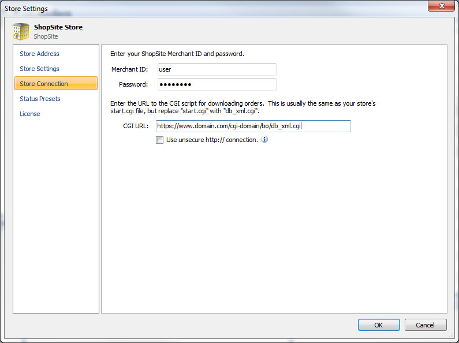Click the ShopSite Store heading text
Viewport: 459px width, 343px height.
coord(58,27)
